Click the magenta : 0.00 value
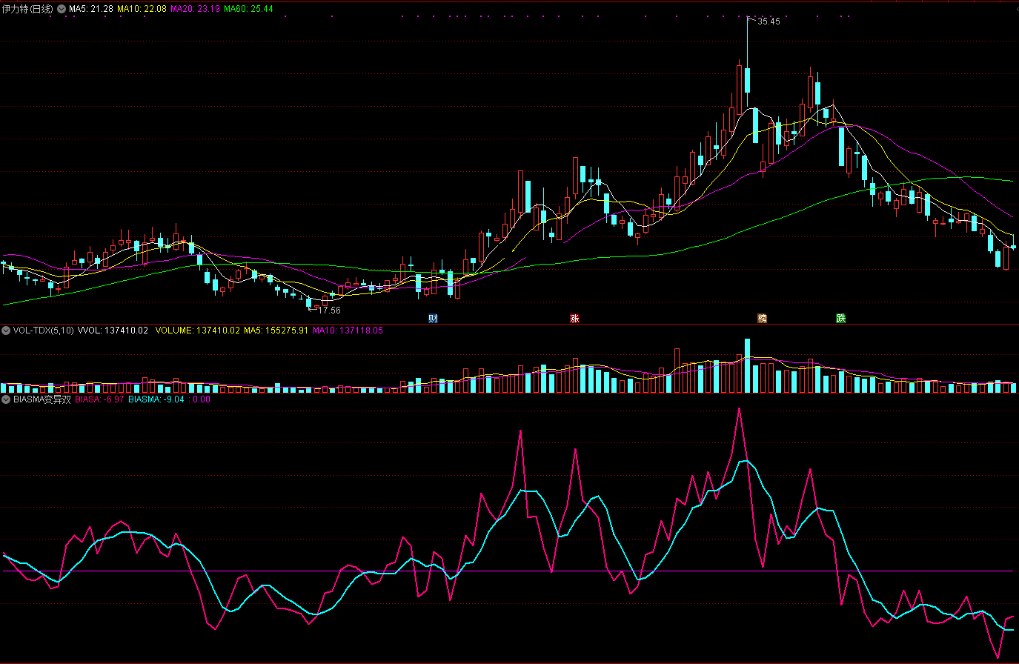1019x664 pixels. [200, 399]
